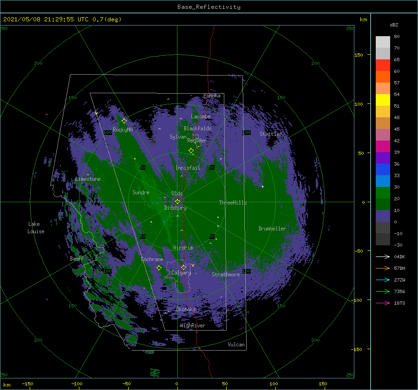Viewport: 418px width, 390px height.
Task: Click the Lake Louise label
Action: [x=36, y=228]
